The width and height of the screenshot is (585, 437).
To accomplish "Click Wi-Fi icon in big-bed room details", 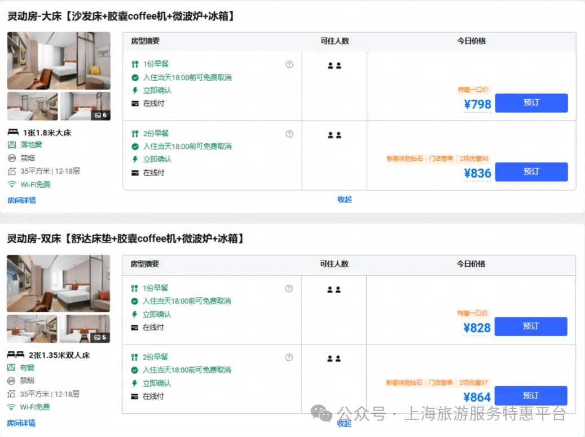I will [x=12, y=184].
